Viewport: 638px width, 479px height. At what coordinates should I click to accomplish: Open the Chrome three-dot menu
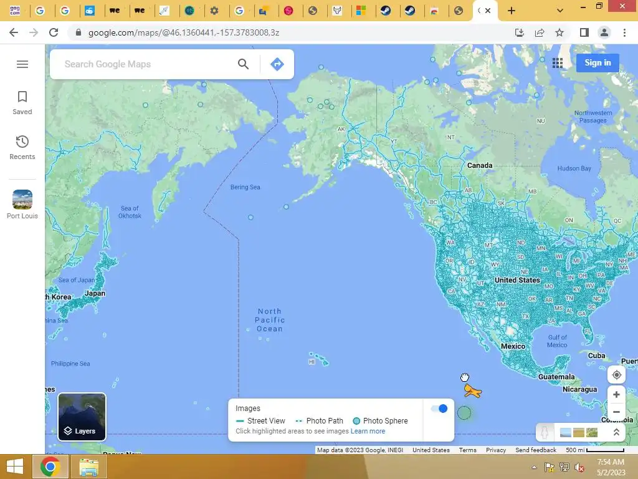(624, 32)
